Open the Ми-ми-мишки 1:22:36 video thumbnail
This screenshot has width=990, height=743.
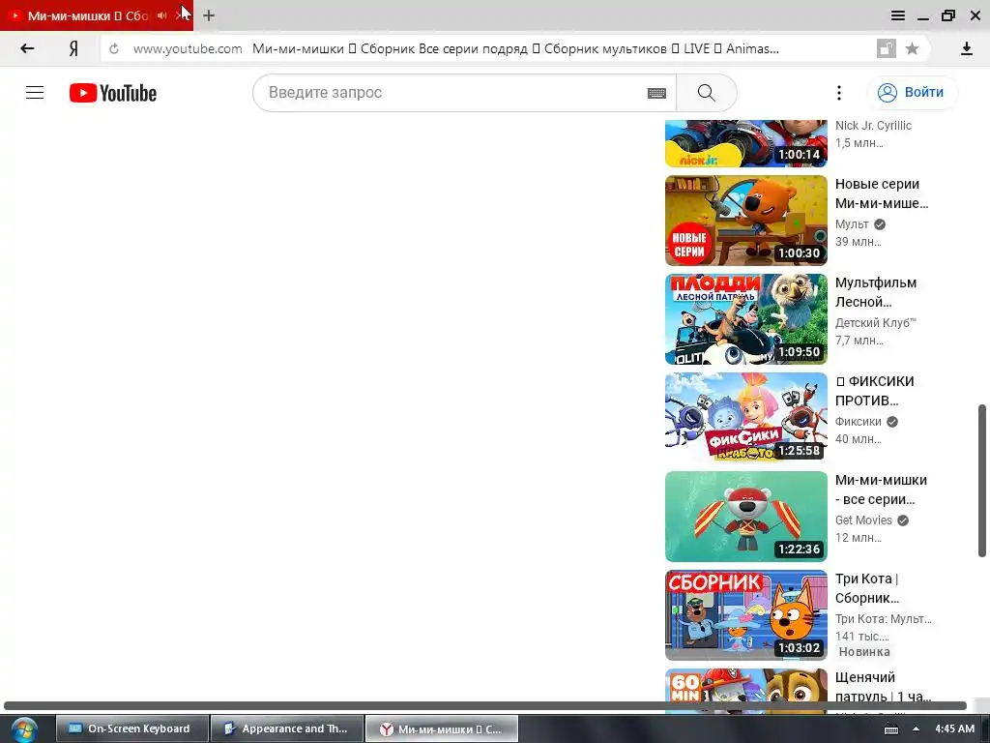[745, 517]
